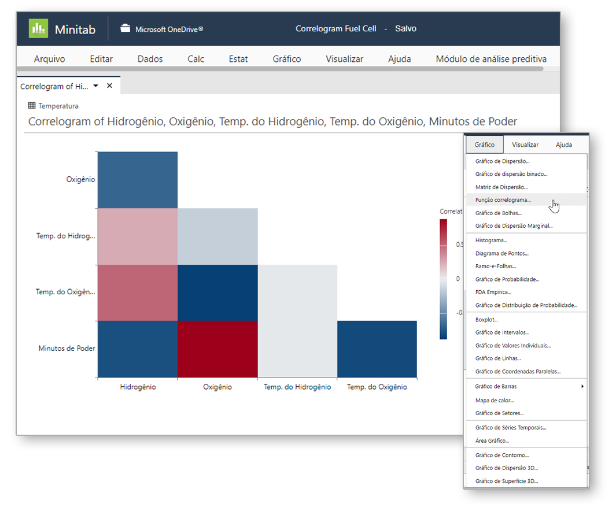The width and height of the screenshot is (616, 507).
Task: Open the Correlogram tab dropdown arrow
Action: tap(96, 86)
